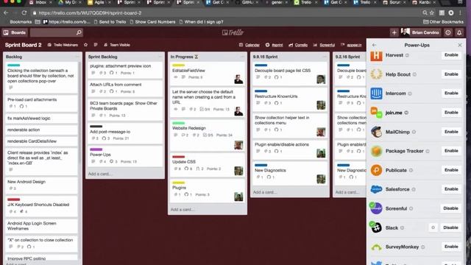This screenshot has width=471, height=265.
Task: Disable the Screenful power-up
Action: coord(450,208)
